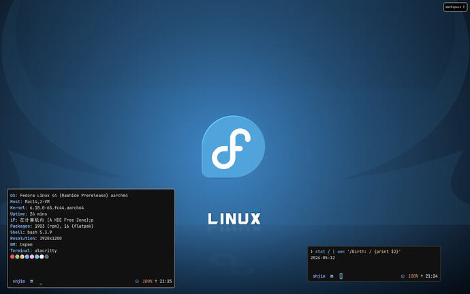Click the 100% battery indicator in right terminal
470x294 pixels.
pyautogui.click(x=413, y=276)
